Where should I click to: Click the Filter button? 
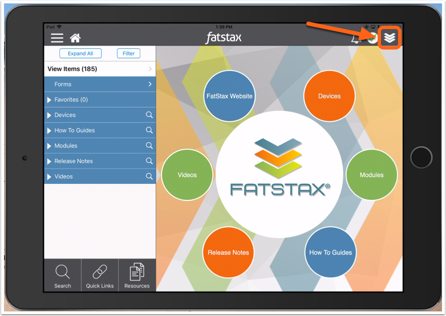128,54
